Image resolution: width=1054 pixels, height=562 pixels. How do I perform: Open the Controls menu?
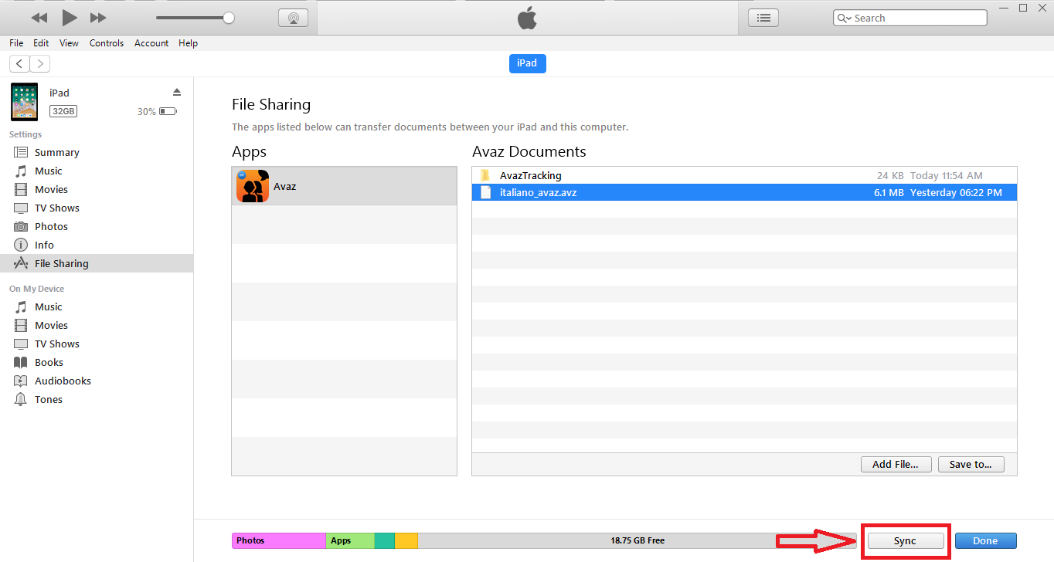(107, 43)
